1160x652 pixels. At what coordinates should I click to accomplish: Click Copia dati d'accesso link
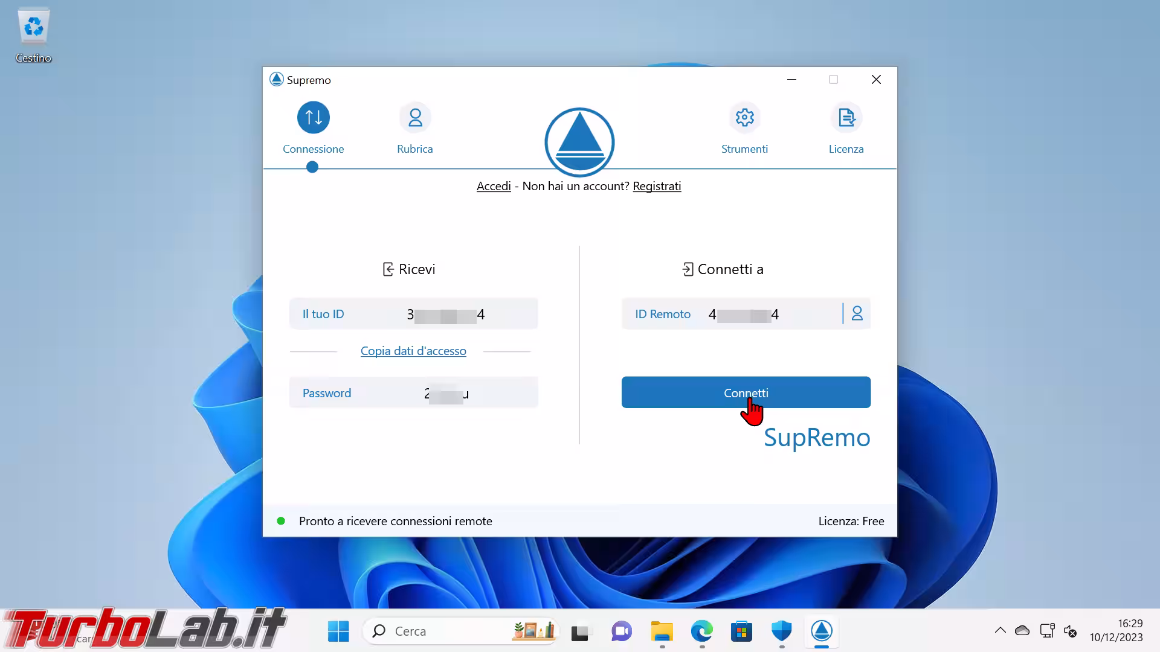(413, 351)
